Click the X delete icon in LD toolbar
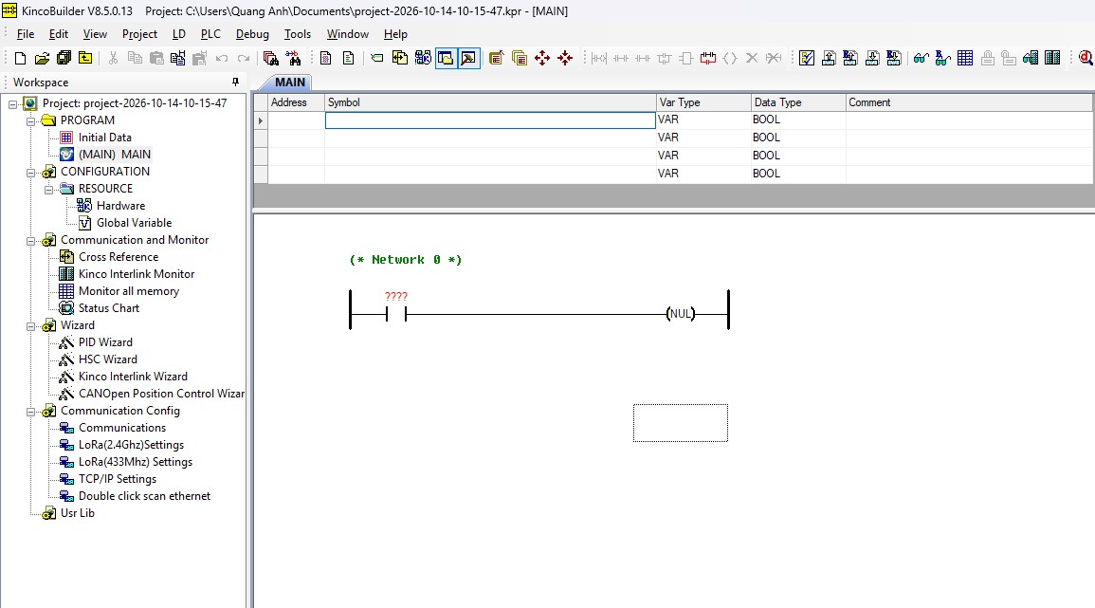This screenshot has height=608, width=1095. 752,58
